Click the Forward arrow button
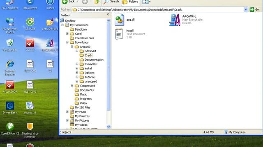The width and height of the screenshot is (263, 147). (x=85, y=2)
